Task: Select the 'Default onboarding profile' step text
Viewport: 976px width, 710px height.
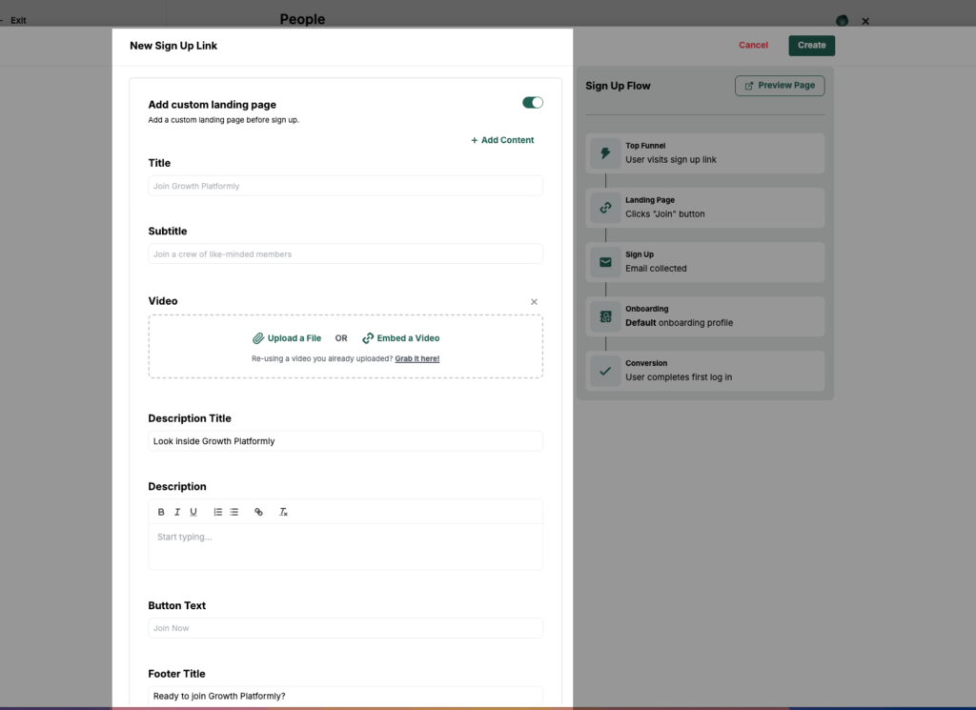Action: click(x=679, y=323)
